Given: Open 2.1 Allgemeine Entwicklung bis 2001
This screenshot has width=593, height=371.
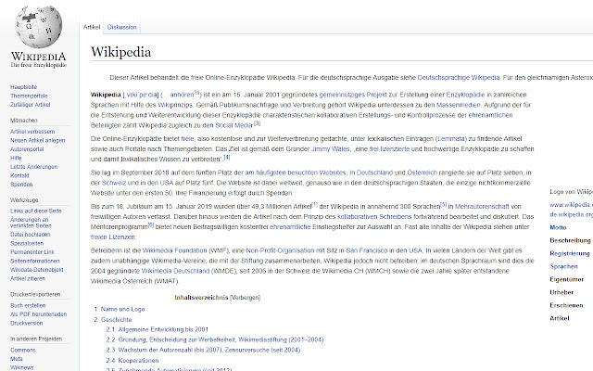Looking at the screenshot, I should click(x=158, y=329).
